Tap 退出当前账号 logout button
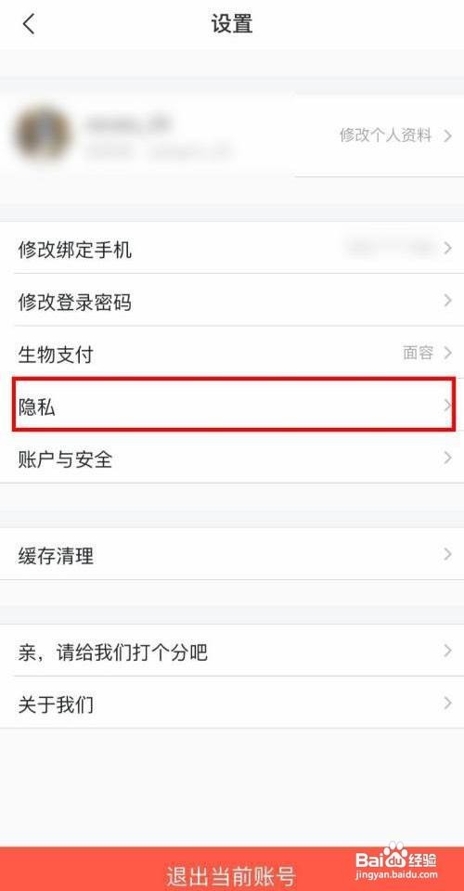 [232, 869]
